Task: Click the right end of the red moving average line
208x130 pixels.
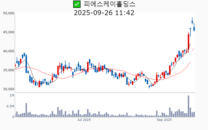Action: (194, 49)
